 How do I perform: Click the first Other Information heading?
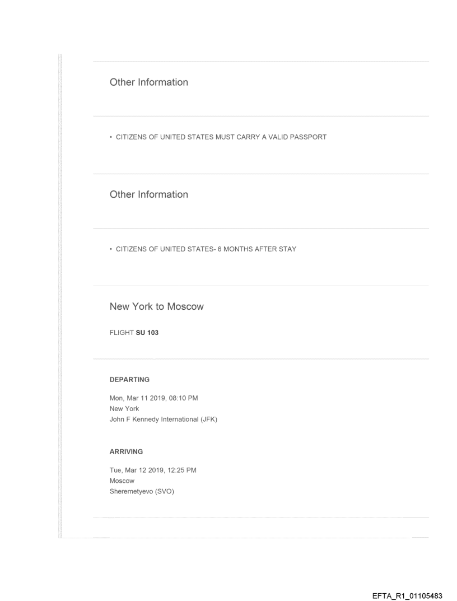point(148,82)
